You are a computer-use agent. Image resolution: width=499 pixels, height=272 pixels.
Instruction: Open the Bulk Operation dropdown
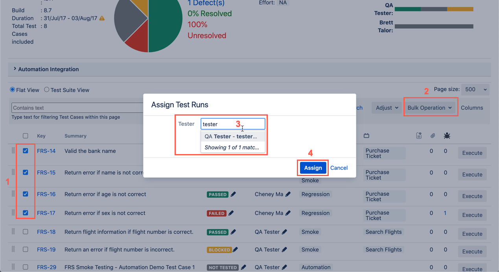coord(429,108)
